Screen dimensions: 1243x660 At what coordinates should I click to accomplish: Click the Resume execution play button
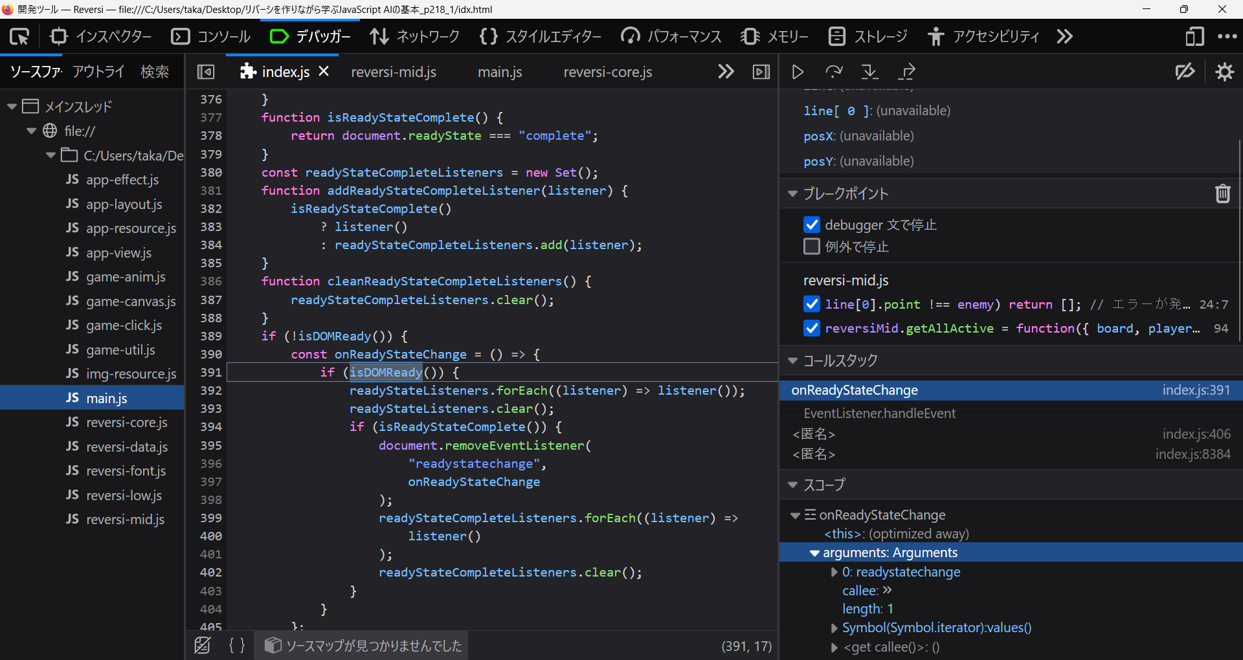tap(798, 72)
